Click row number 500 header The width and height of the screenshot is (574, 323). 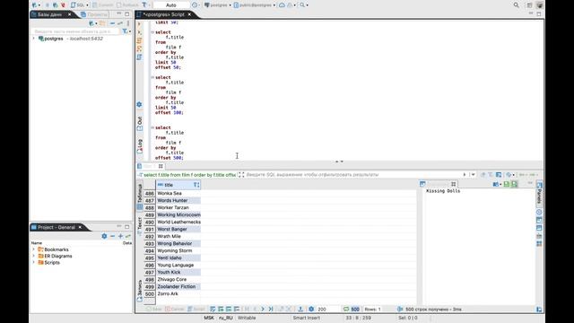point(150,293)
